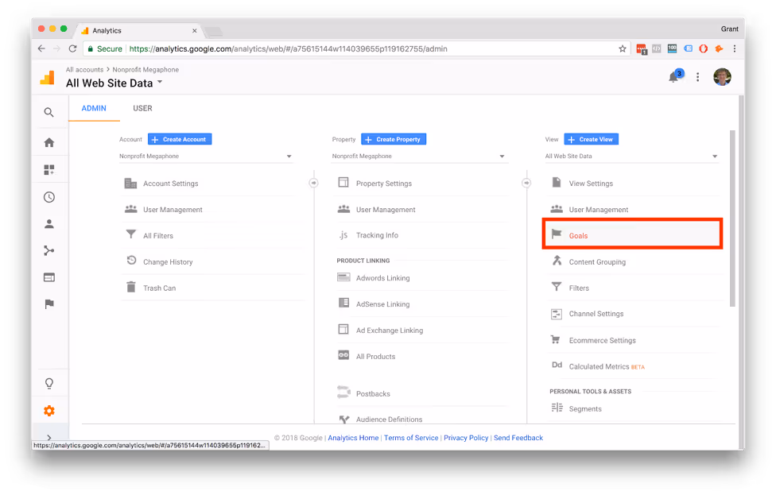This screenshot has height=495, width=776.
Task: Click the user profile avatar
Action: pos(722,77)
